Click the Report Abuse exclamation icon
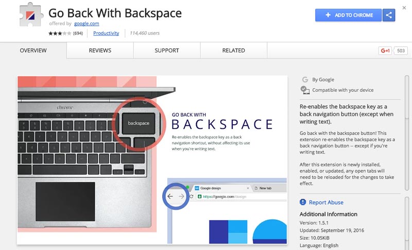Viewport: 412px width, 250px height. pyautogui.click(x=303, y=202)
